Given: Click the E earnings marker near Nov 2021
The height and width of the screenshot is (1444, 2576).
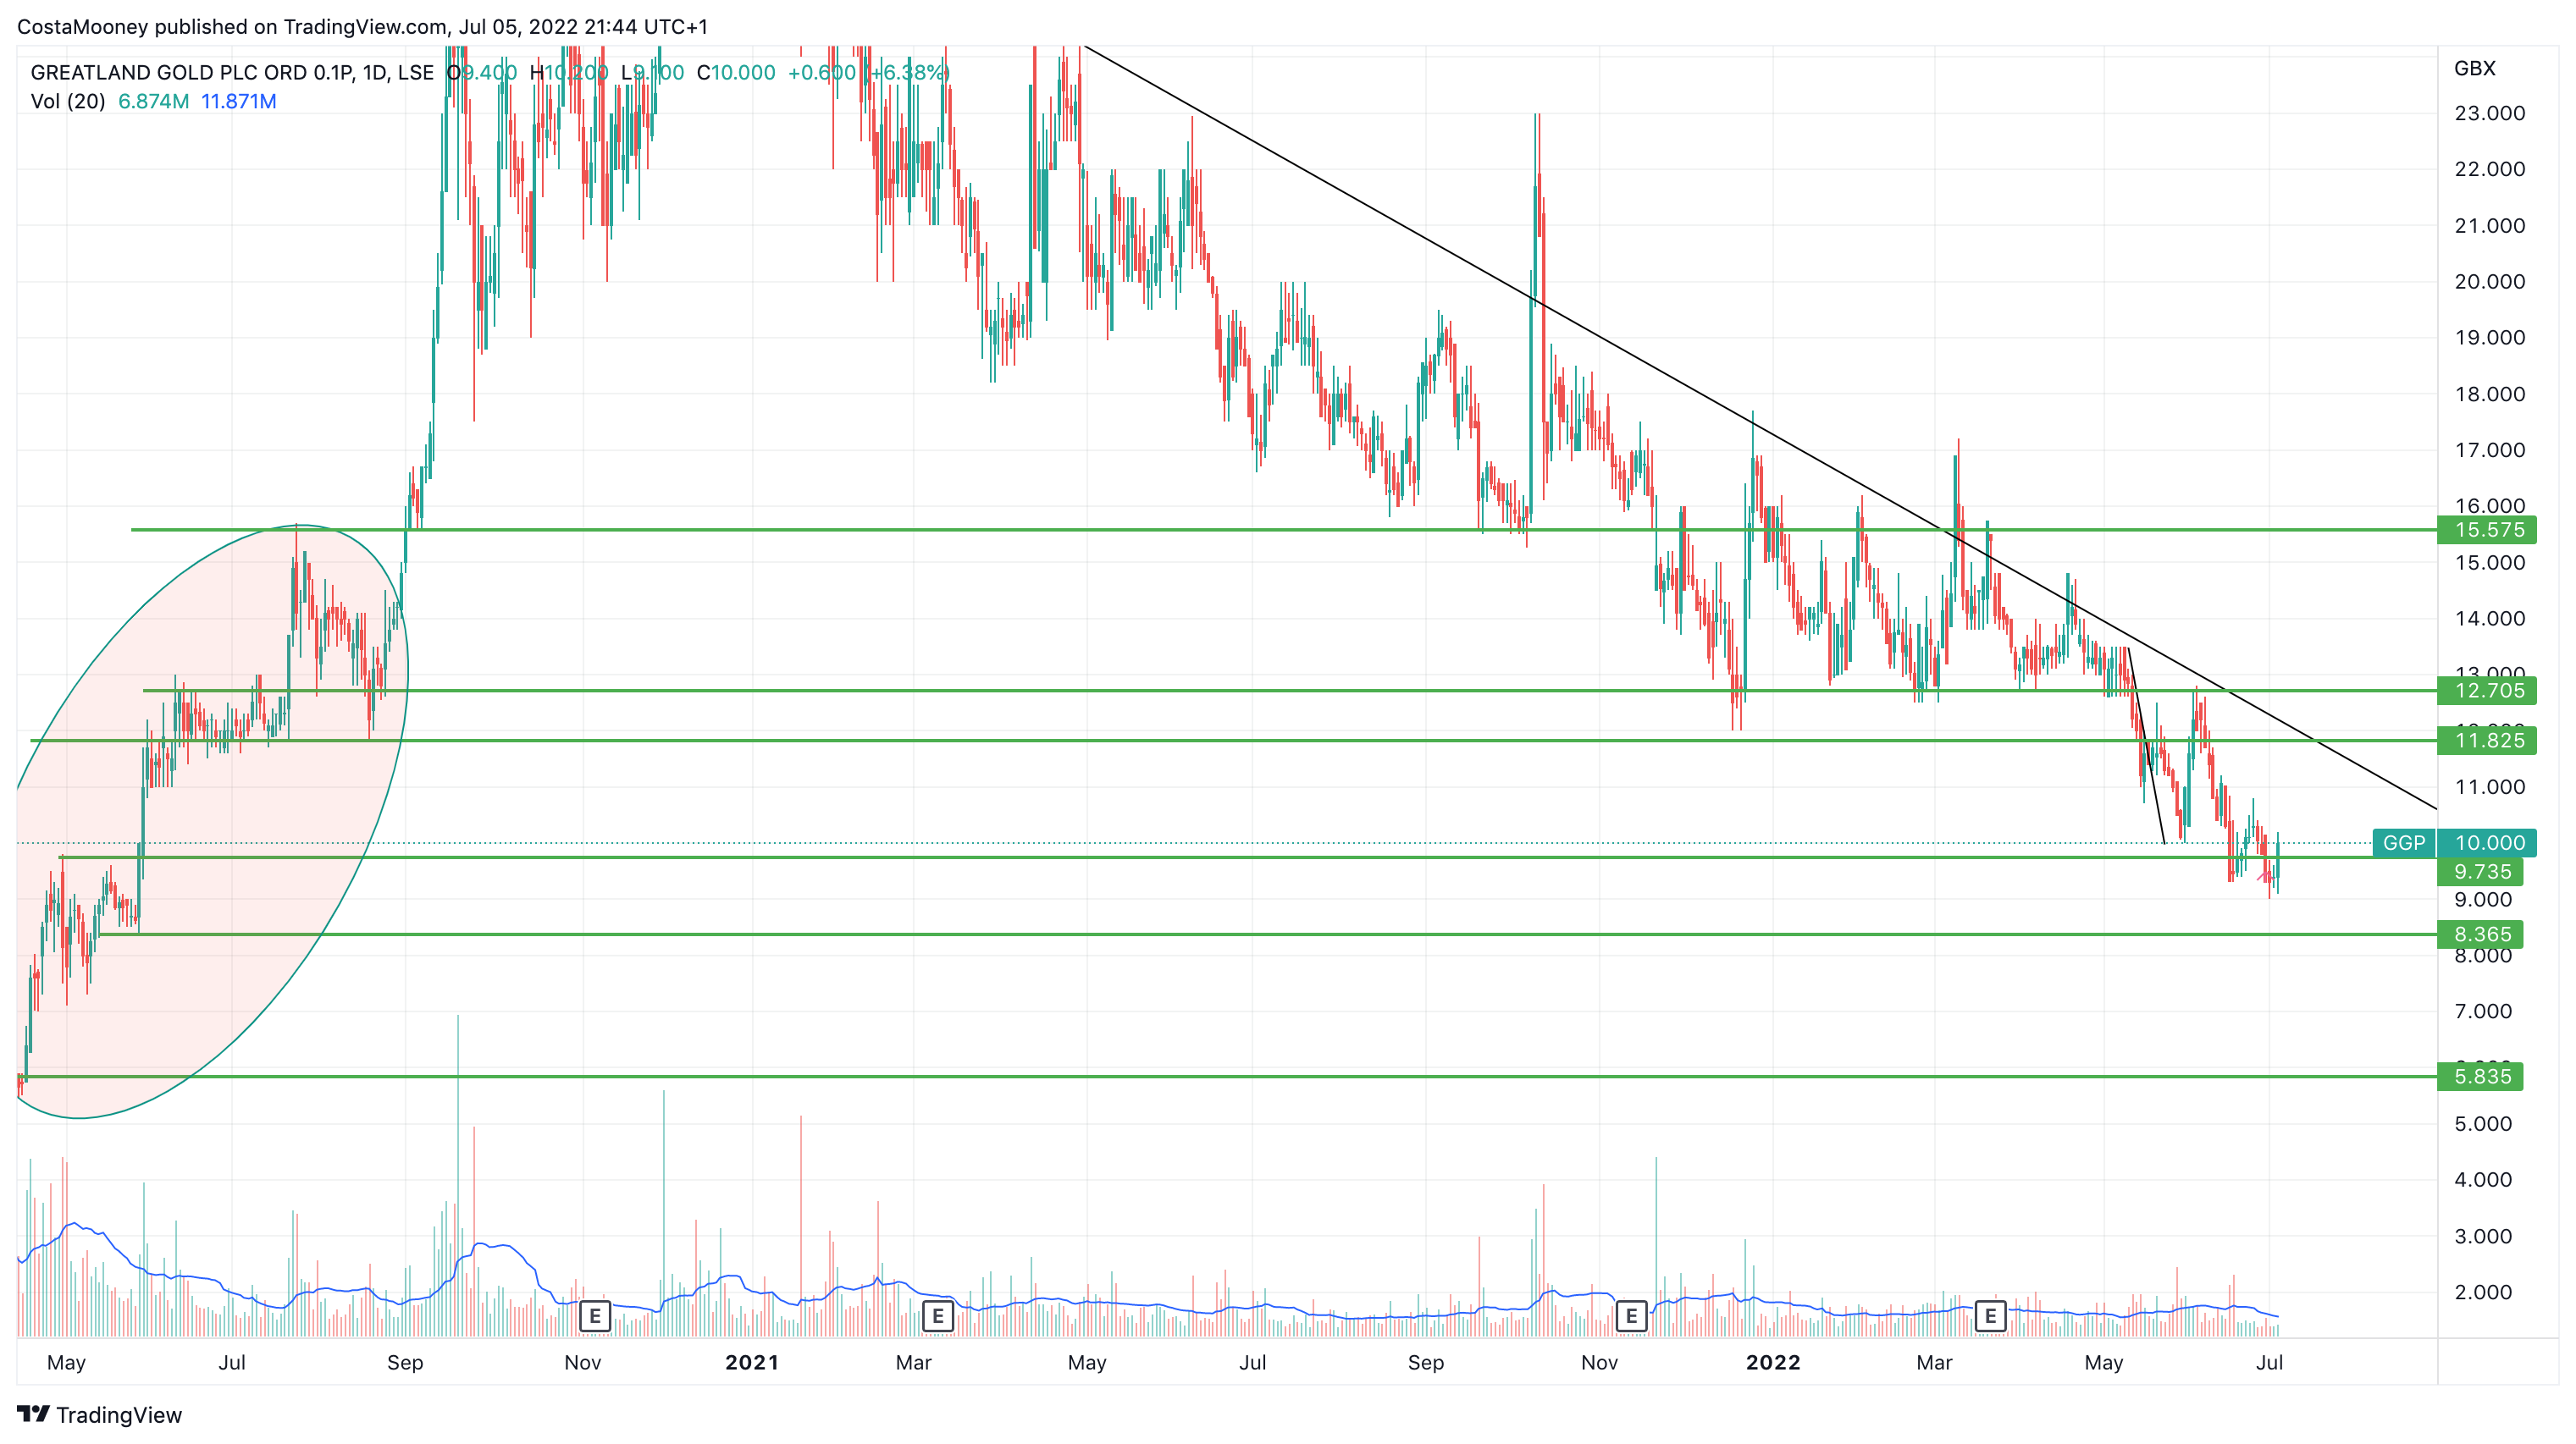Looking at the screenshot, I should point(1631,1316).
